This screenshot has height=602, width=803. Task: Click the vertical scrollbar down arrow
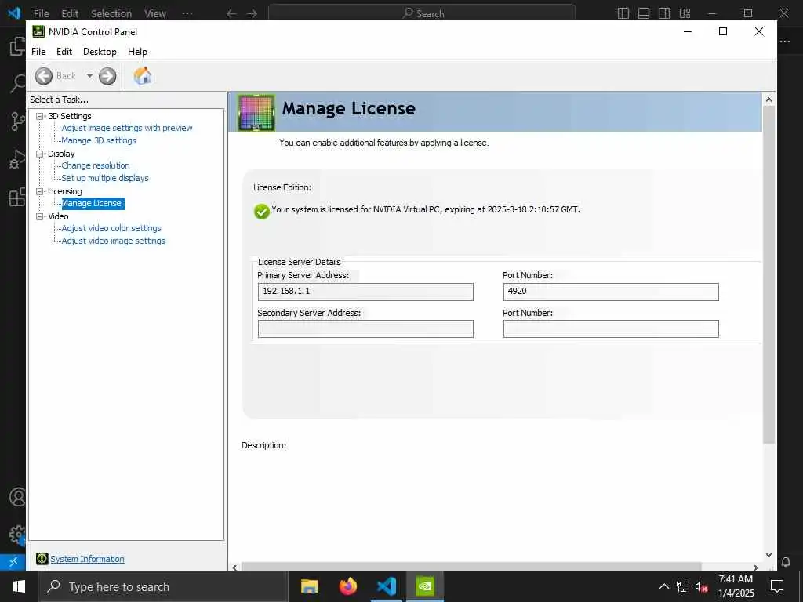coord(768,555)
